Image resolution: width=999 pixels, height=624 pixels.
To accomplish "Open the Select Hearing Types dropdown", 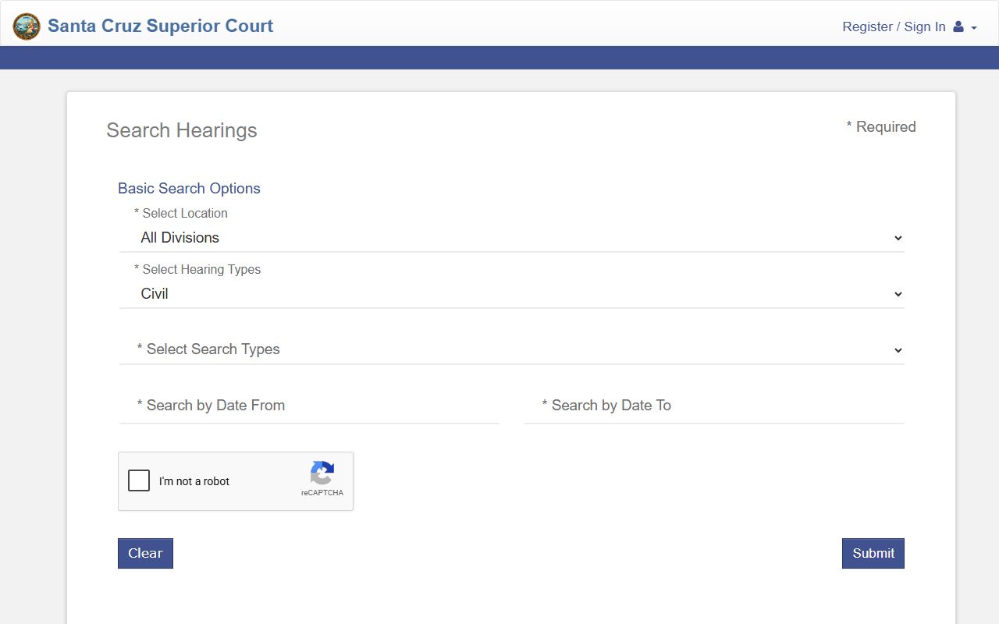I will (x=512, y=294).
